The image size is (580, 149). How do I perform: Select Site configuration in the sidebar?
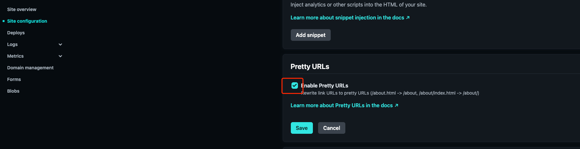click(27, 21)
